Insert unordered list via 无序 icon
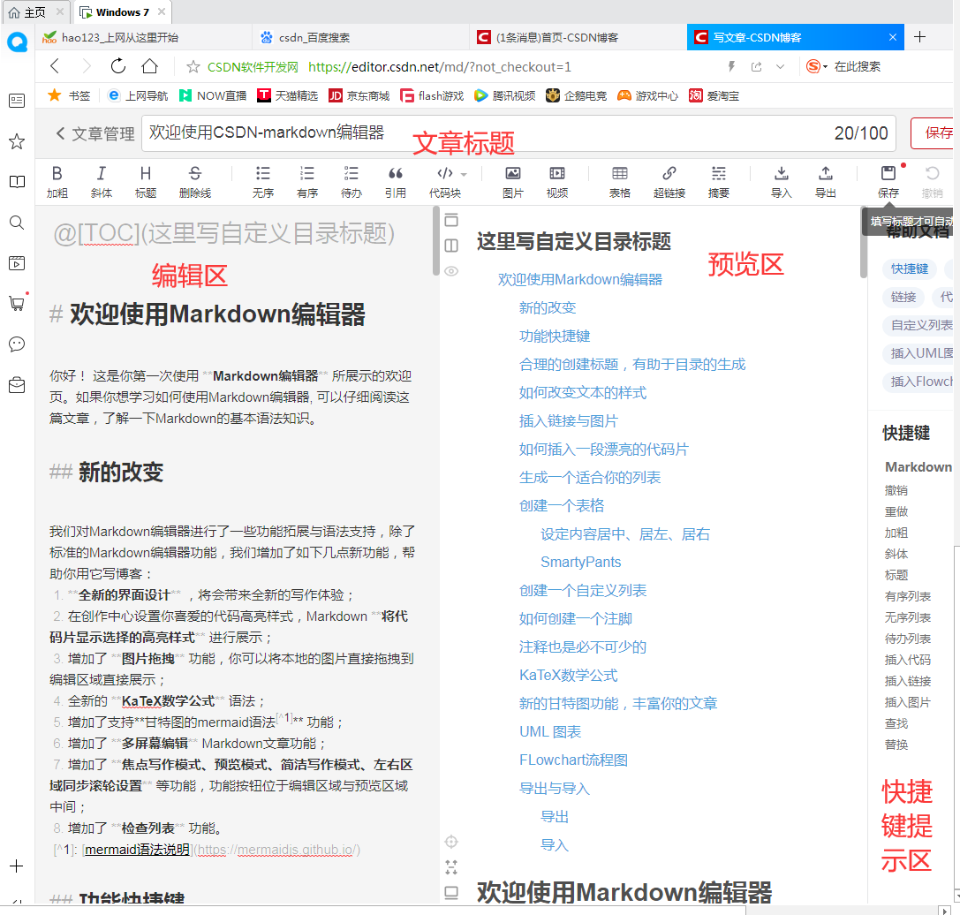 pyautogui.click(x=262, y=182)
